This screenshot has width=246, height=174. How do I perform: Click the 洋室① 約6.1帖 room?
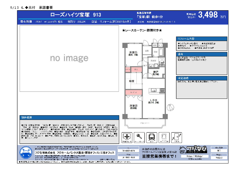pyautogui.click(x=133, y=54)
